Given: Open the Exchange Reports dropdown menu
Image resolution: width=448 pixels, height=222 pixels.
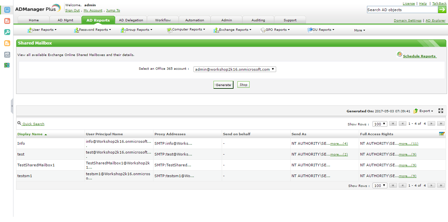Looking at the screenshot, I should 233,30.
